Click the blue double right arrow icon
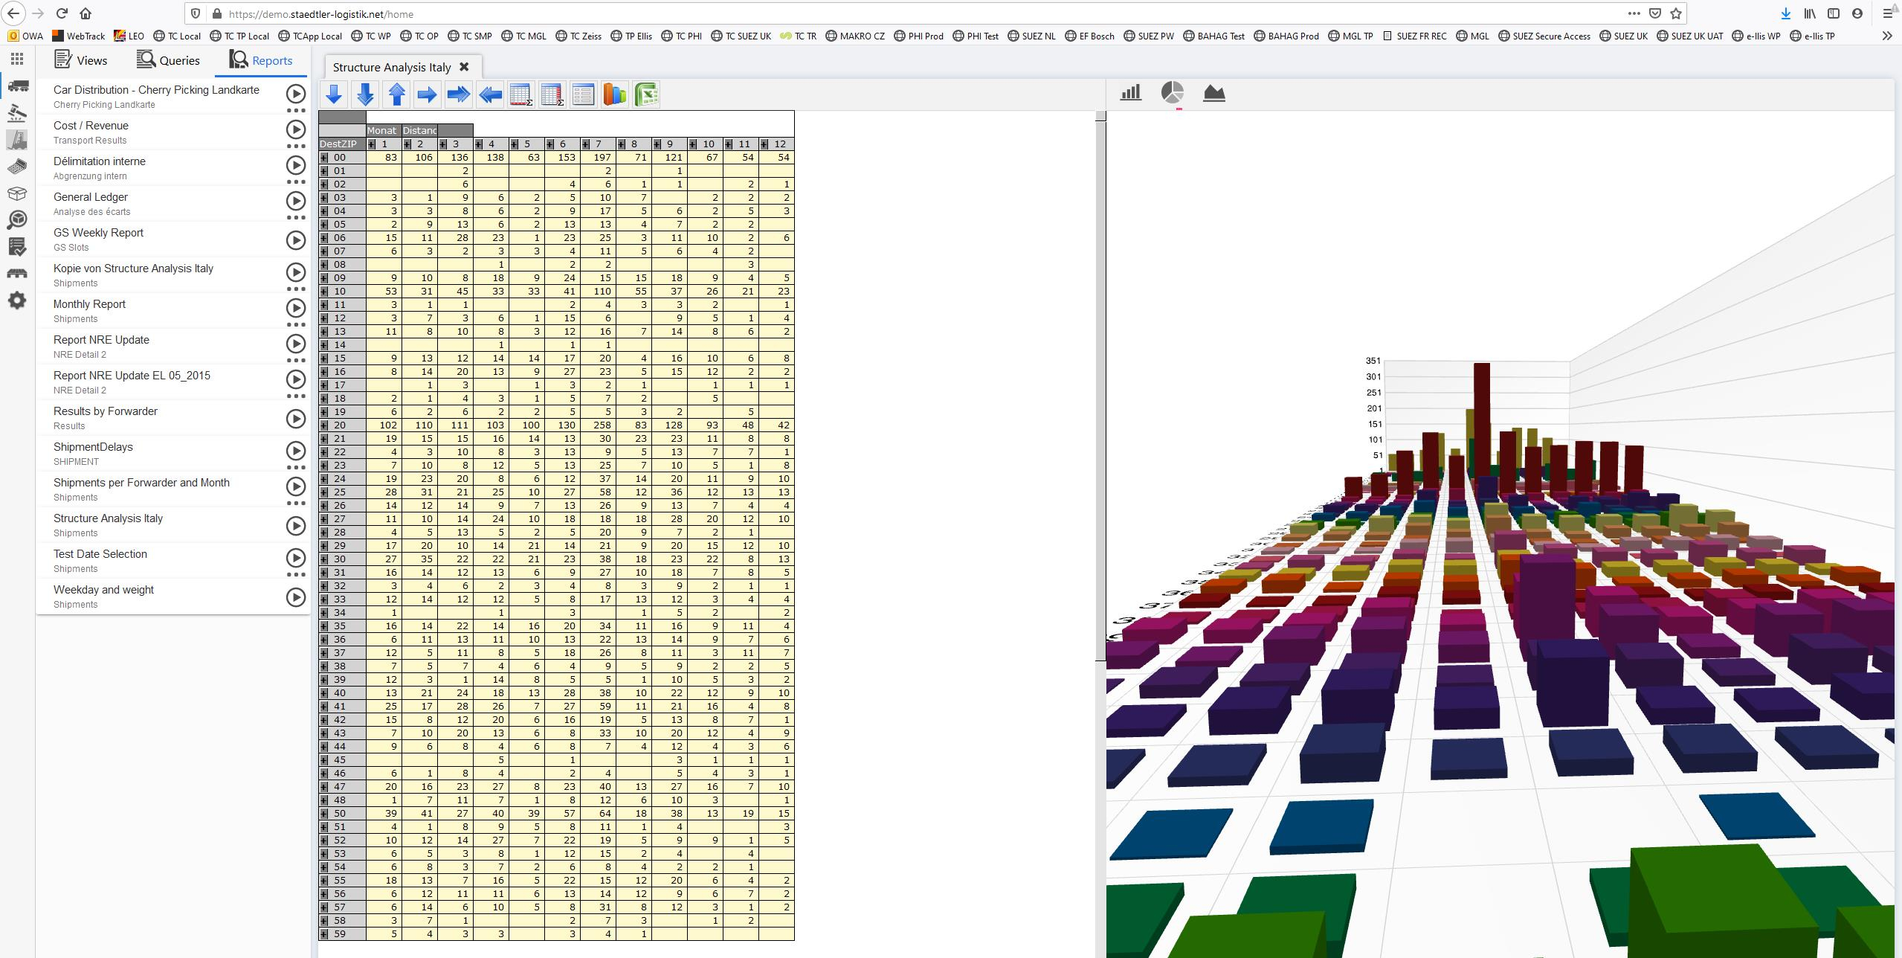1902x958 pixels. 459,94
